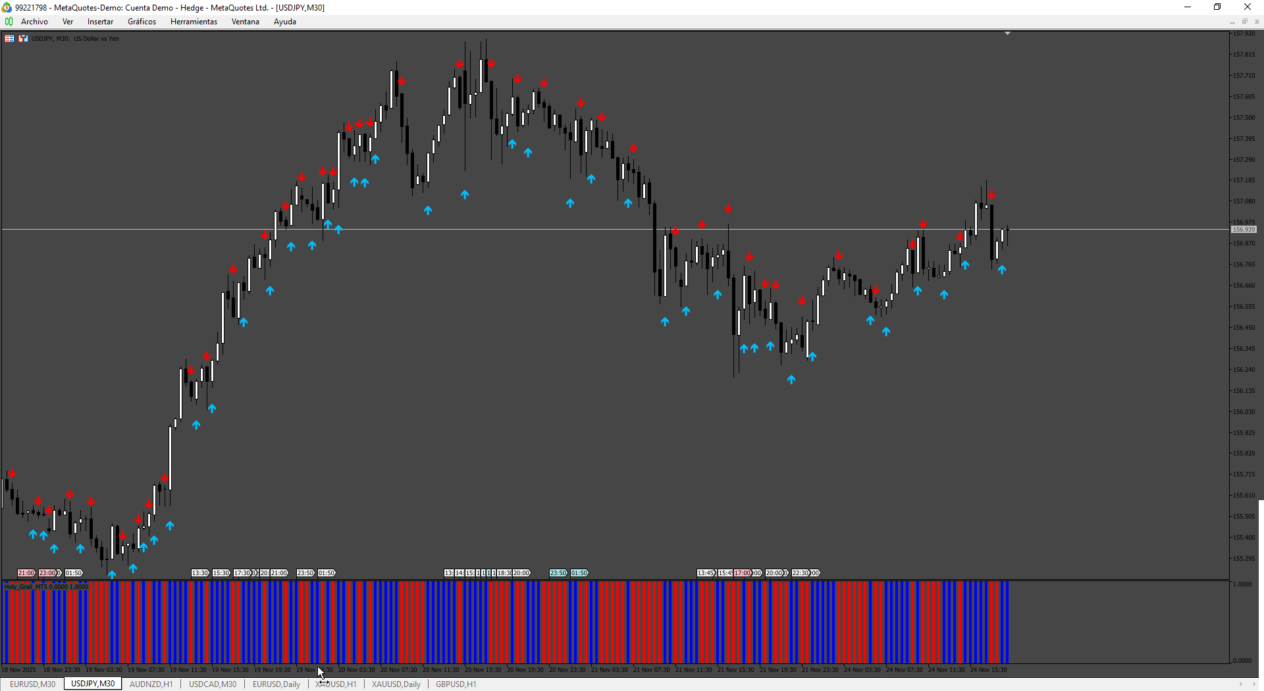Open the Ver menu
1264x691 pixels.
coord(68,22)
